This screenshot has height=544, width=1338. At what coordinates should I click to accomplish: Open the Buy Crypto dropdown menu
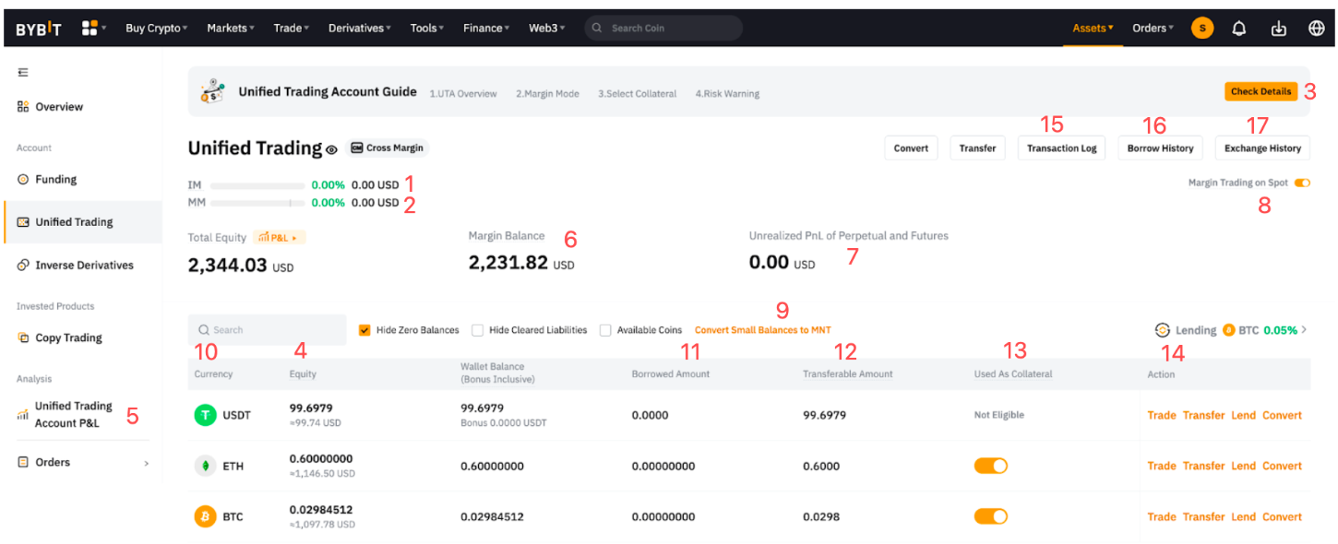[155, 28]
